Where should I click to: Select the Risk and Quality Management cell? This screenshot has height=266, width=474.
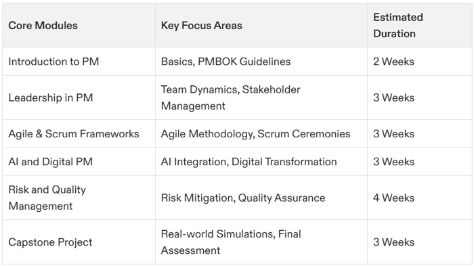pos(79,198)
